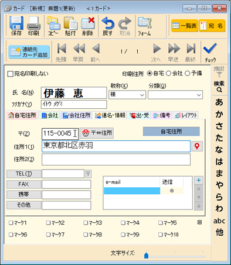The height and width of the screenshot is (265, 231).
Task: Click the フリガナ input field
Action: (x=74, y=104)
